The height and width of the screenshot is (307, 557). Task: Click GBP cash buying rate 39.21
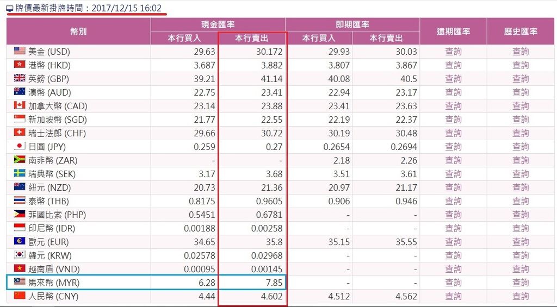(x=205, y=78)
